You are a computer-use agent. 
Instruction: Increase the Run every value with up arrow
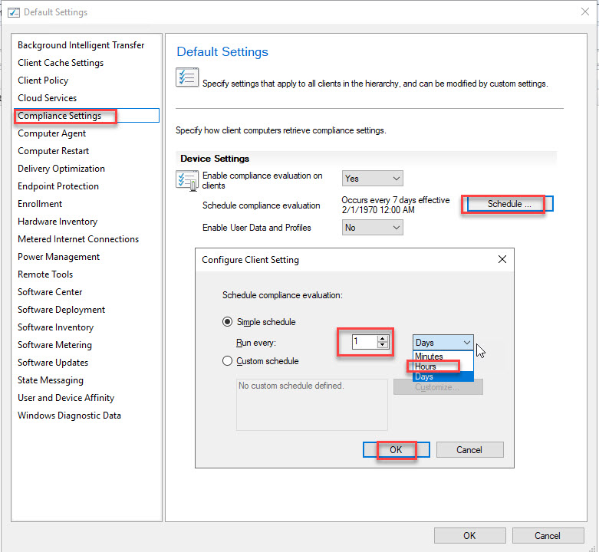(383, 338)
